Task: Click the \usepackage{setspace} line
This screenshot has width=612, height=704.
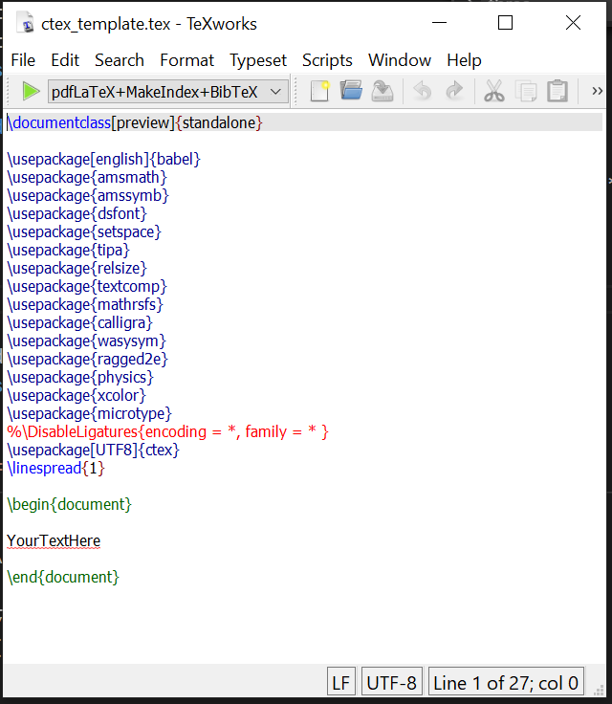Action: [x=84, y=231]
